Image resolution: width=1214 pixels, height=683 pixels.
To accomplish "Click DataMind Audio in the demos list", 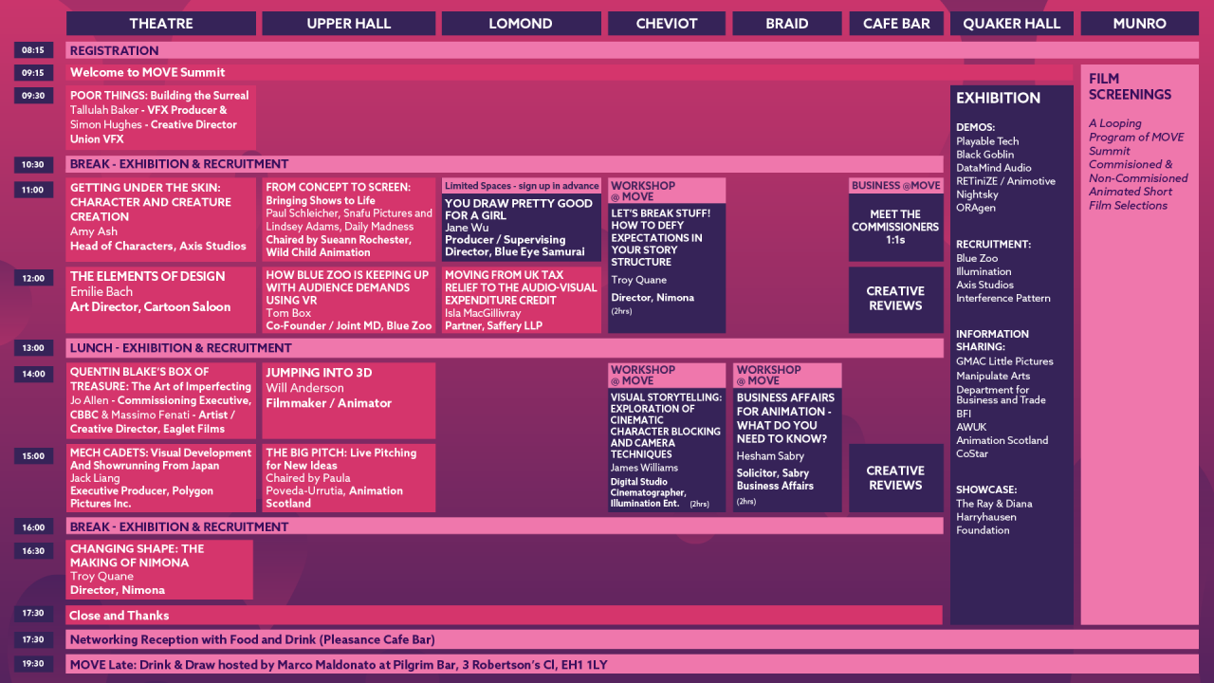I will coord(994,168).
